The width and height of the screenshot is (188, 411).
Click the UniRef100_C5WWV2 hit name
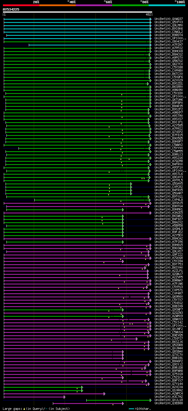169,145
